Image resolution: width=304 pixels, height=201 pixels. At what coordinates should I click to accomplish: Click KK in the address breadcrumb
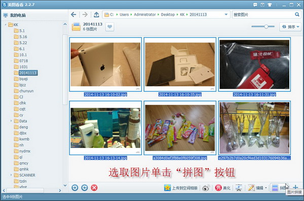pos(182,15)
